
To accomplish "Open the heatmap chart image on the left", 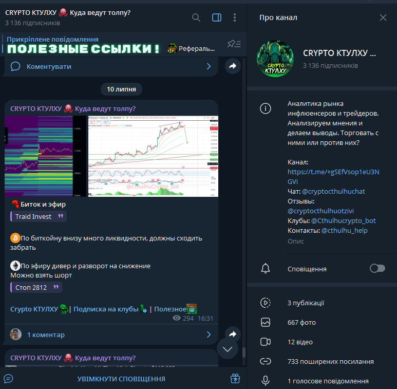I will 46,156.
